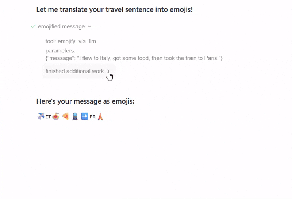
Task: Collapse the emojified message section chevron
Action: (x=90, y=26)
